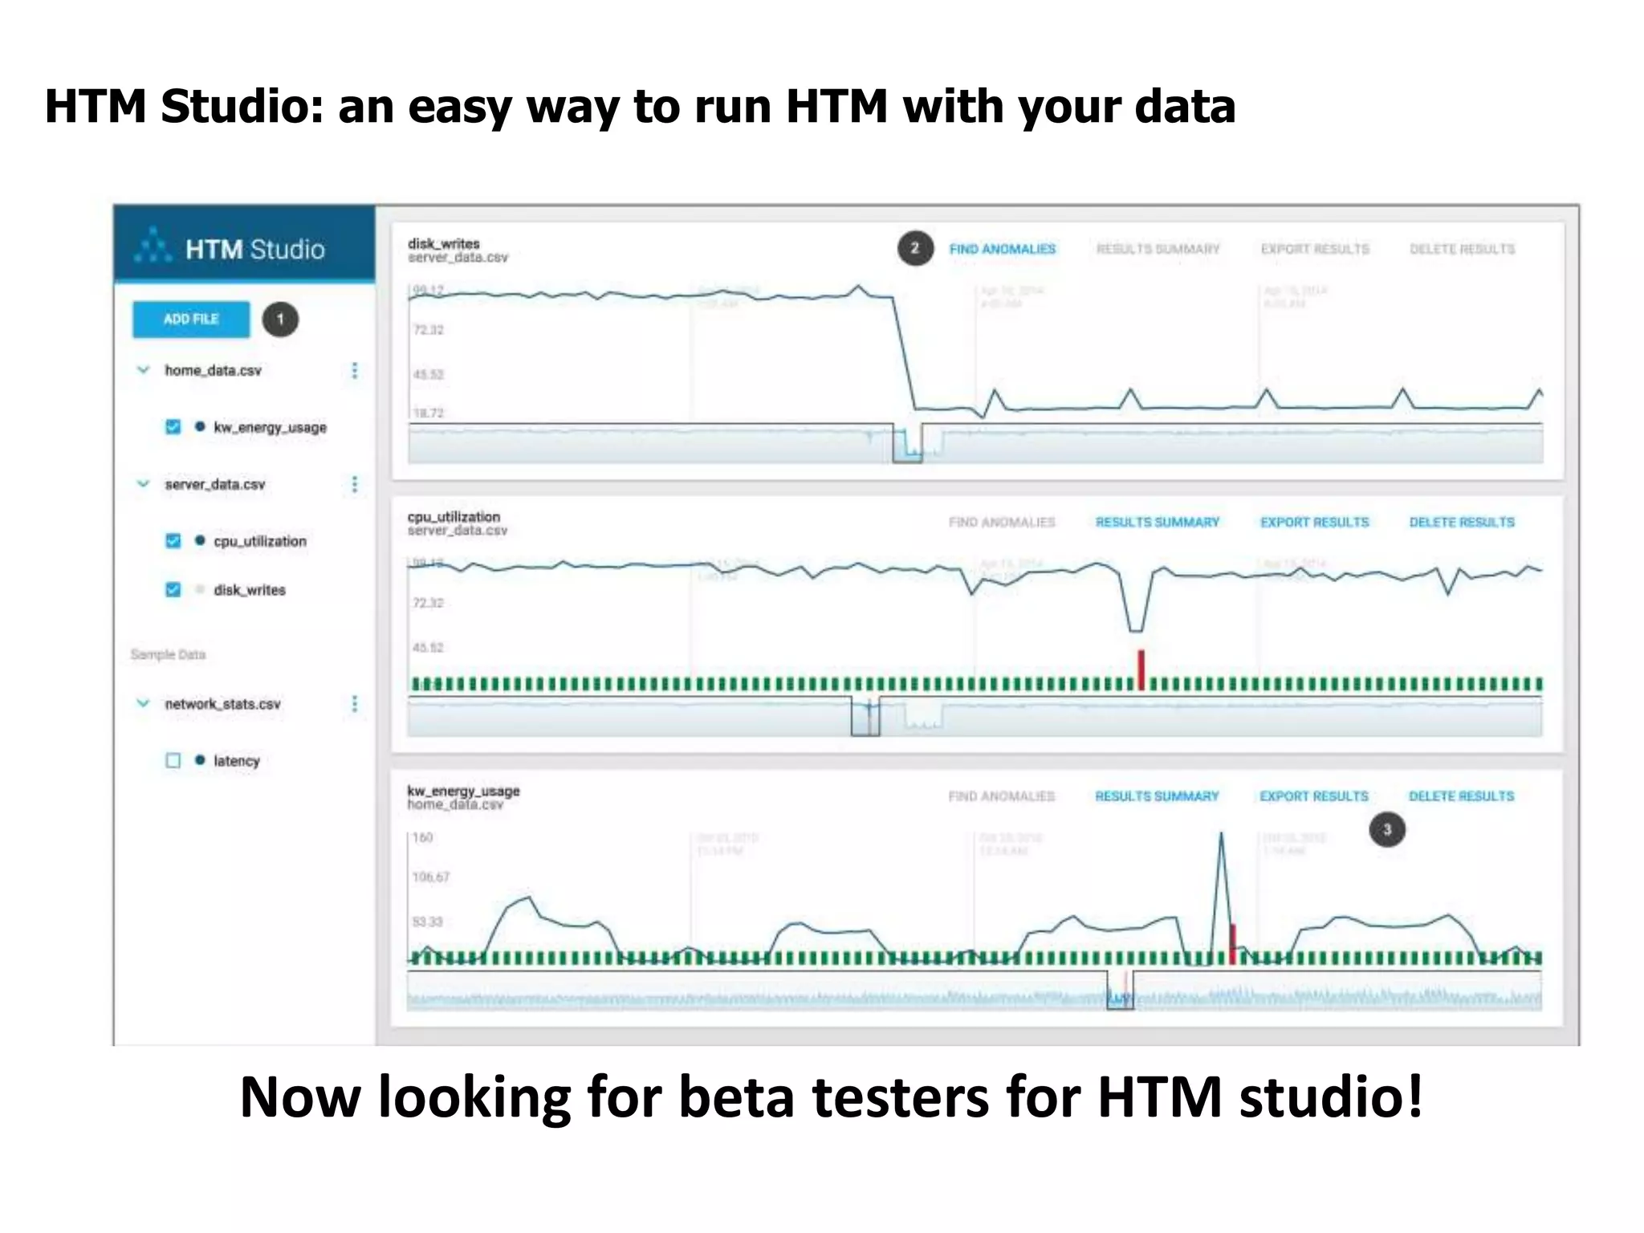Open options menu for server_data.csv
This screenshot has height=1233, width=1644.
click(355, 484)
